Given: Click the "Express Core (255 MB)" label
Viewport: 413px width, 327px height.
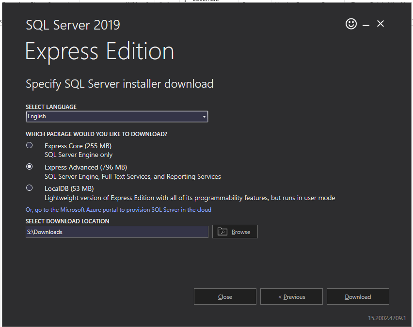Looking at the screenshot, I should pos(78,146).
